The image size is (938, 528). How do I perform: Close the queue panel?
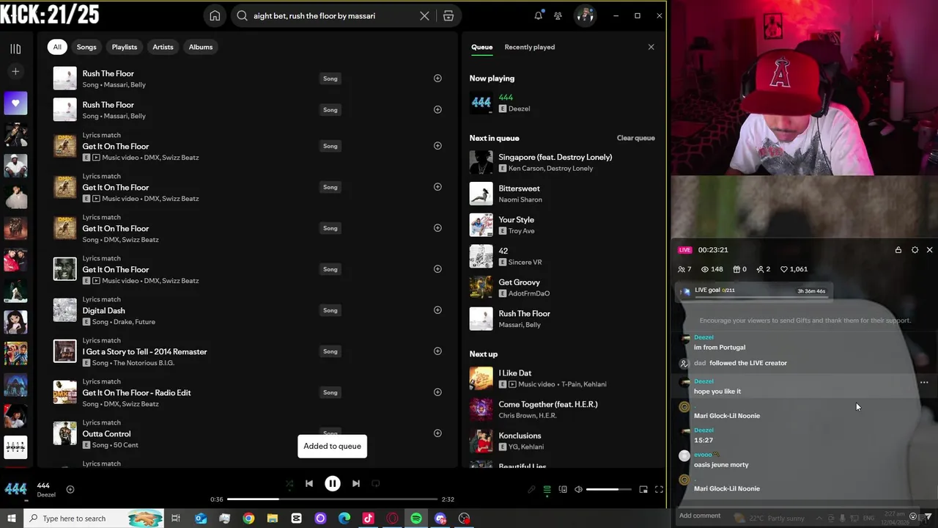point(651,47)
